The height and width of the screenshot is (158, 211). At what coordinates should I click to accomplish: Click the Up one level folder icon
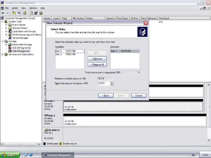14,13
